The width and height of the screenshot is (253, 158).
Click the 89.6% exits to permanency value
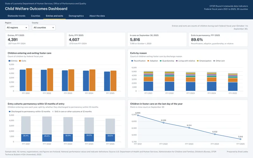[x=197, y=40]
